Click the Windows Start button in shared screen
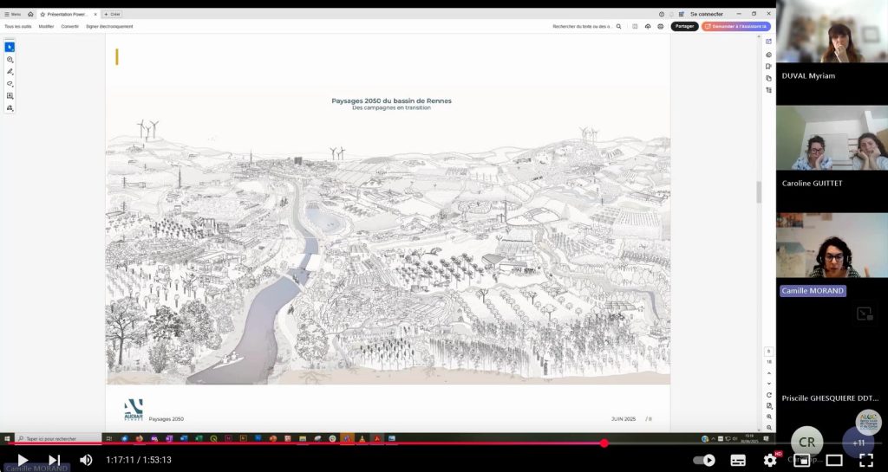Screen dimensions: 888x472 point(7,438)
